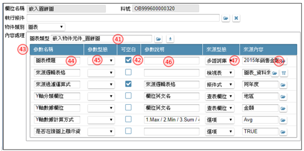Image resolution: width=304 pixels, height=151 pixels.
Task: Click 參數名稱 field Y軸分類欄位
Action: 57,96
